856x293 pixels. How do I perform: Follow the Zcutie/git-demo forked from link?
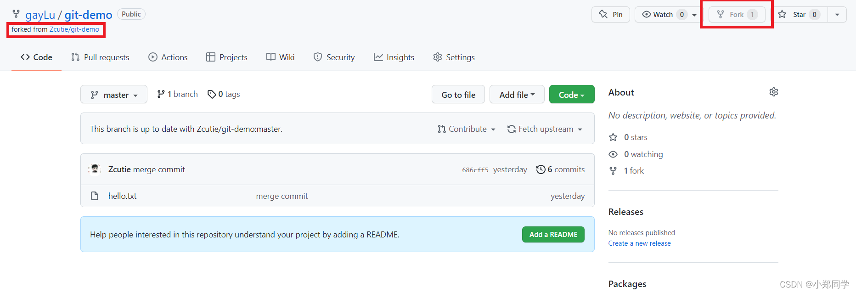click(74, 29)
